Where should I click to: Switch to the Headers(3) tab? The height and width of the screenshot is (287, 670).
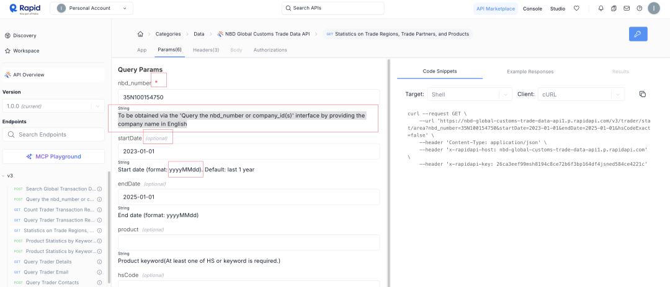(206, 50)
